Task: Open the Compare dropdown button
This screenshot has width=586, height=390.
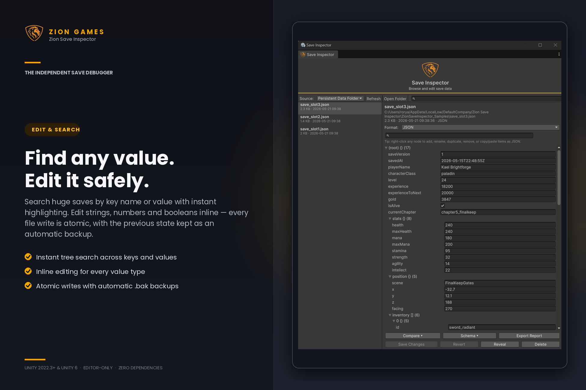Action: point(413,336)
